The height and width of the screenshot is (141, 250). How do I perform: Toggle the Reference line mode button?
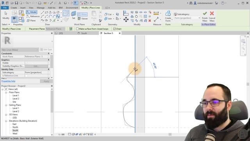[33, 16]
